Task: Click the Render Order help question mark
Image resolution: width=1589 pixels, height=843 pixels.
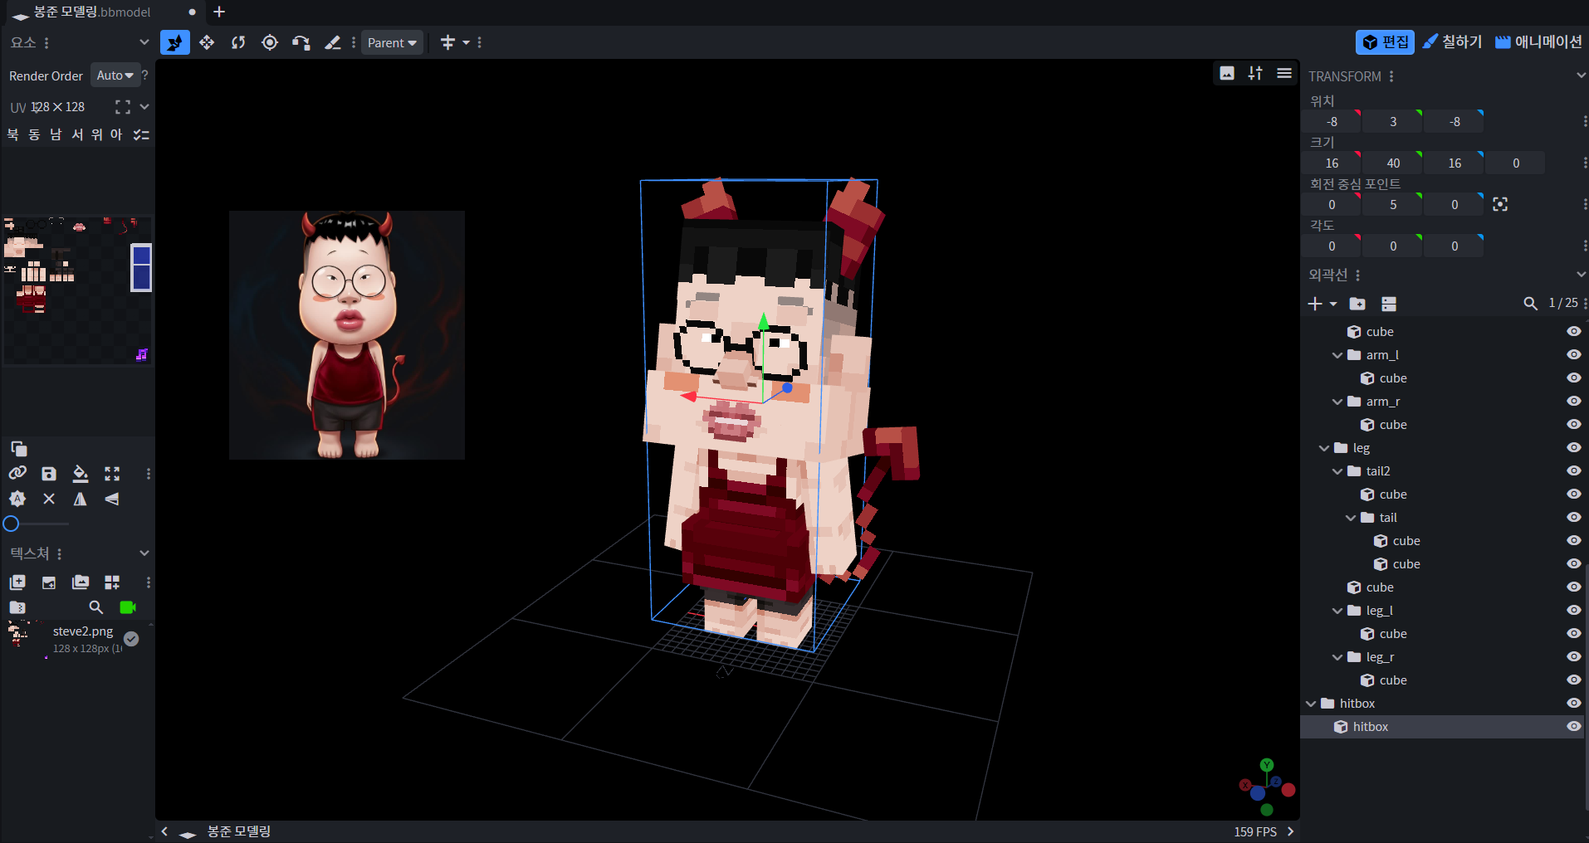Action: pyautogui.click(x=145, y=76)
